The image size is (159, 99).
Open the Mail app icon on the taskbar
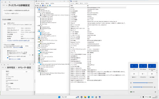click(92, 97)
